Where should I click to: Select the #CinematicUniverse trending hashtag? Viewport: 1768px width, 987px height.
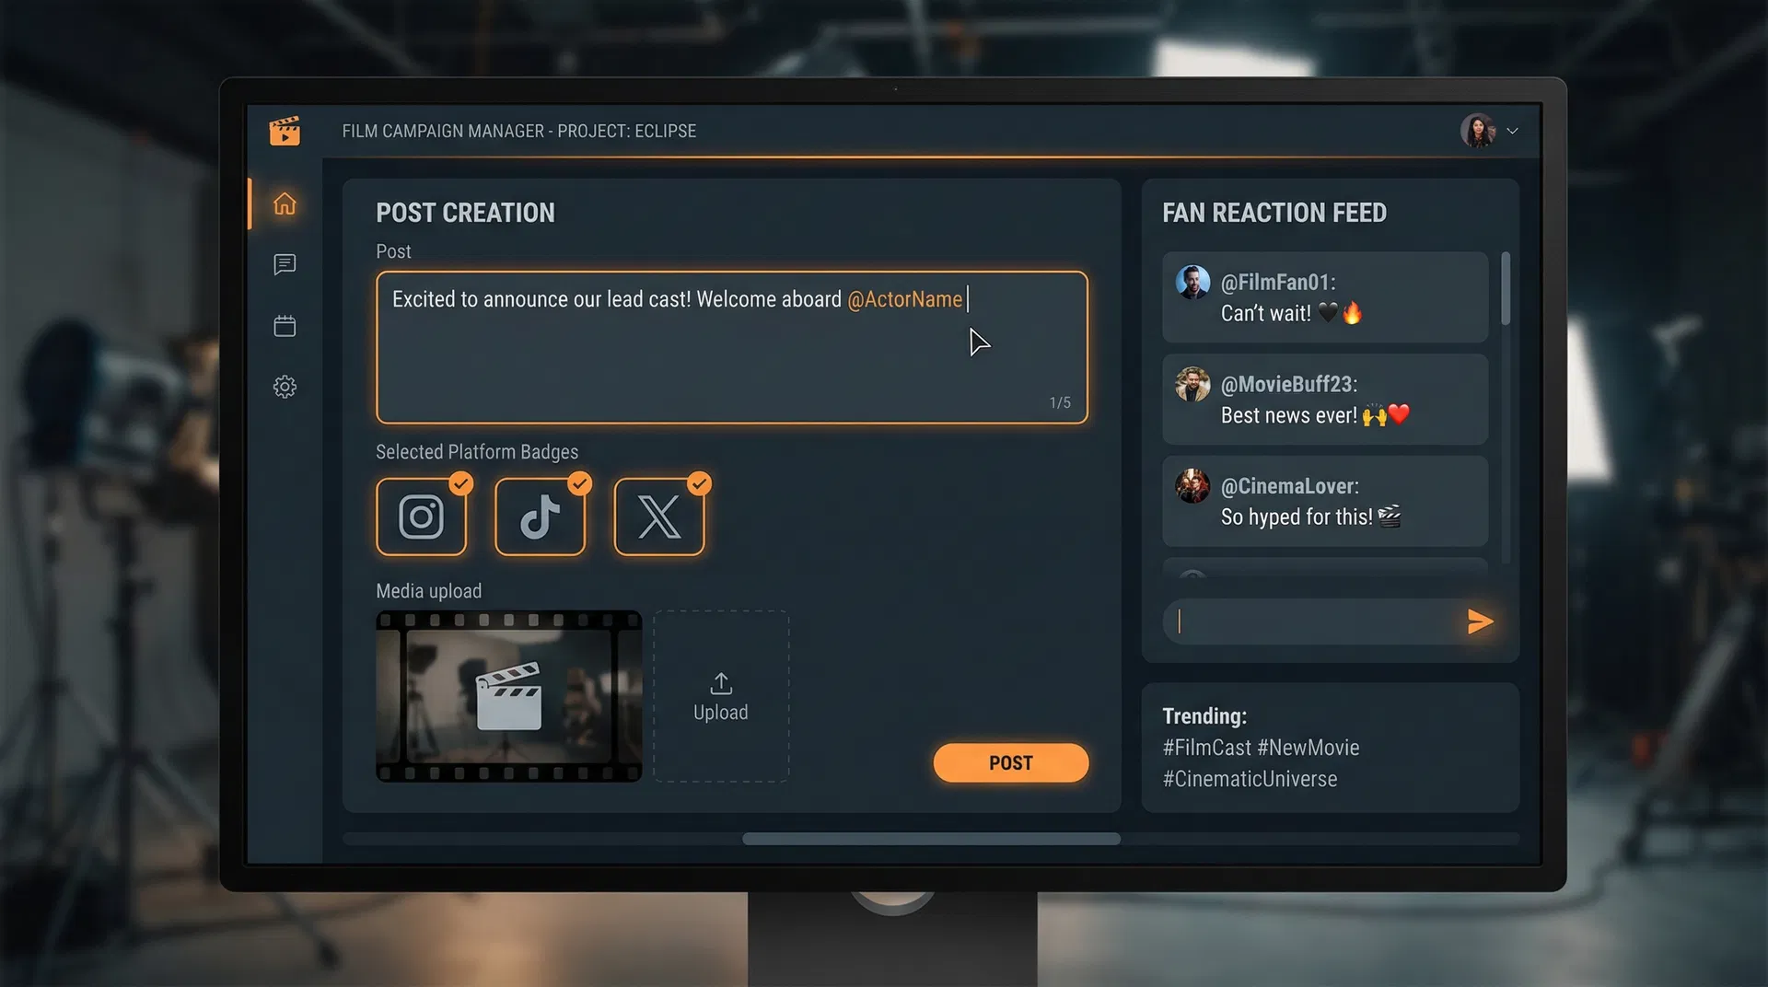[x=1250, y=779]
